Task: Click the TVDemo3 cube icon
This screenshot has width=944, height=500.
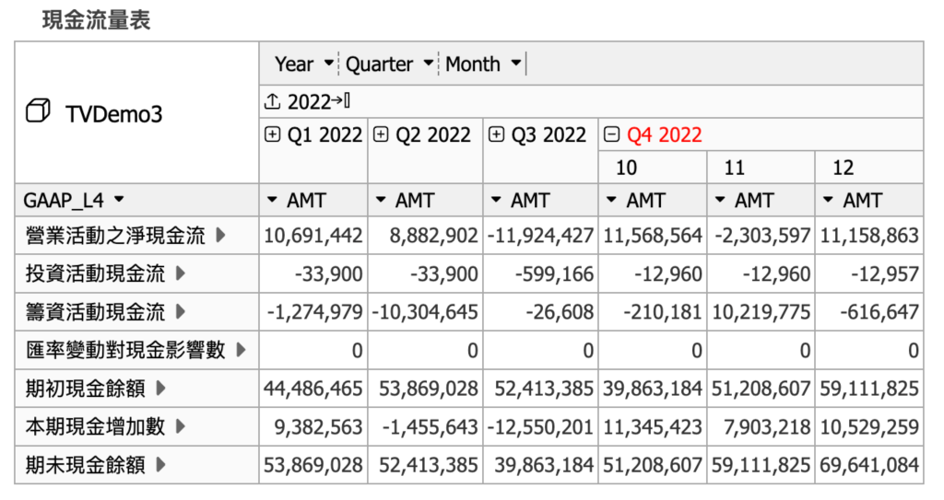Action: pyautogui.click(x=38, y=113)
